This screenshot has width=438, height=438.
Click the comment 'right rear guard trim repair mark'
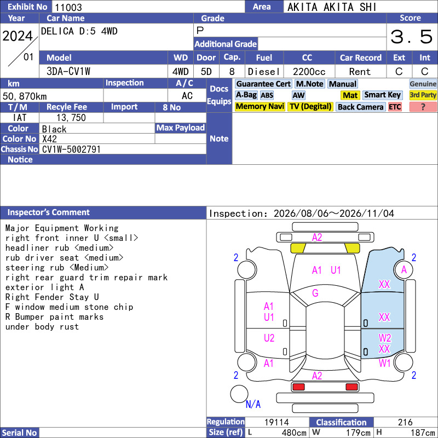pyautogui.click(x=87, y=278)
